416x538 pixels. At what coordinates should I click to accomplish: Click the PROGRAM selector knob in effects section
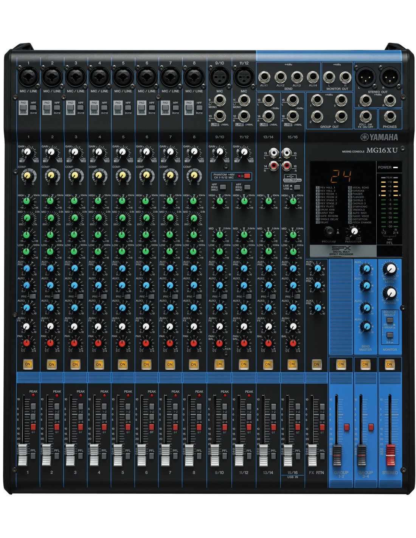[x=329, y=231]
